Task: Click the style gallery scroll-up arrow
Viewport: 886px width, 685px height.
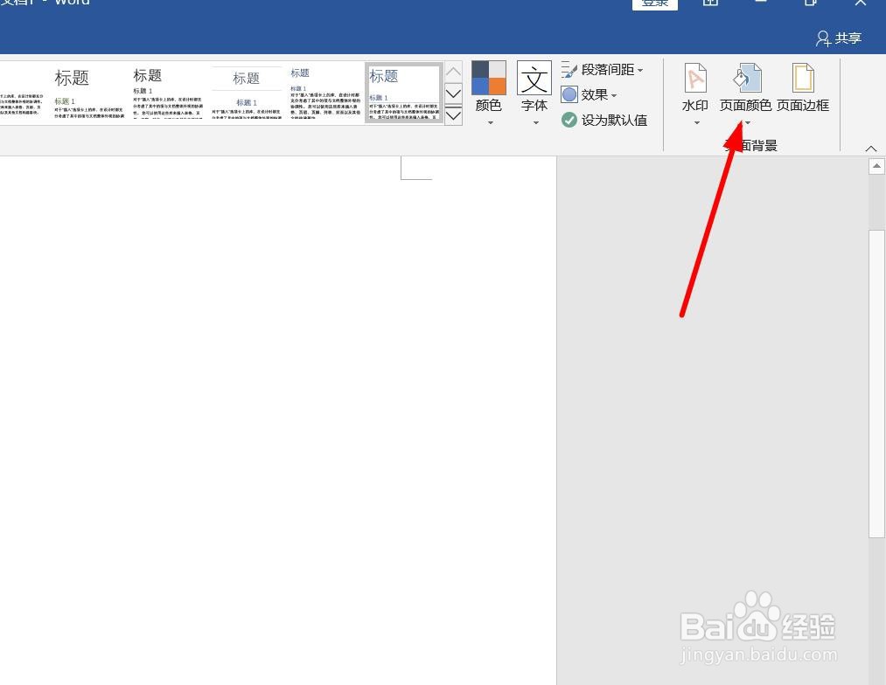Action: tap(453, 71)
